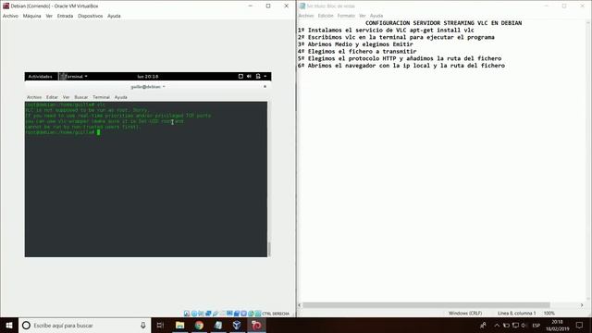Viewport: 592px width, 333px height.
Task: Open Entrada menu in VirtualBox window
Action: (65, 16)
